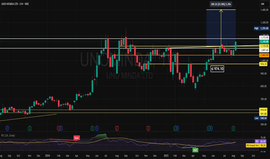Click the 1,300.00 price scale value

pos(264,23)
